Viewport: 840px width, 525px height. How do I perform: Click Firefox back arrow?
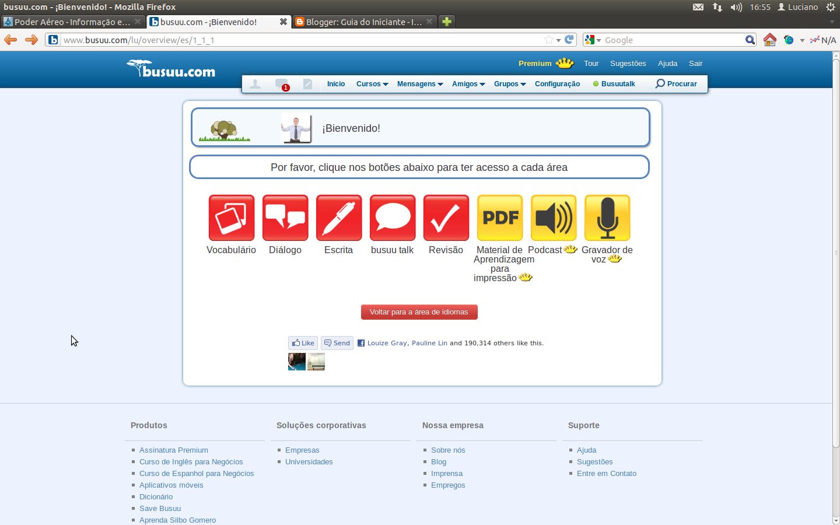[x=10, y=40]
